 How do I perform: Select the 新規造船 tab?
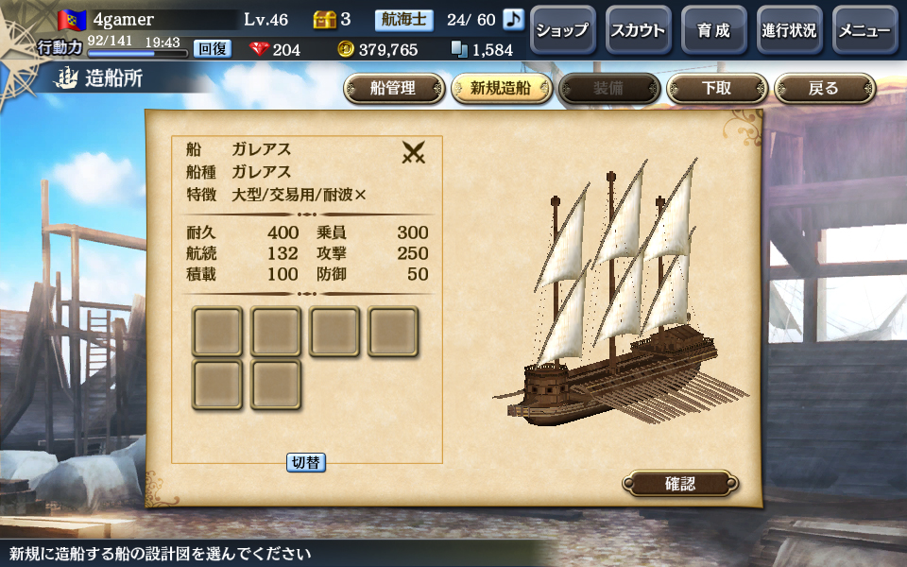pos(502,89)
